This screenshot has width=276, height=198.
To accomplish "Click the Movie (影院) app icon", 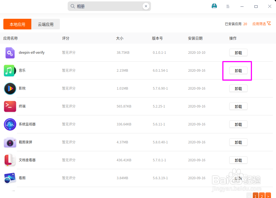I will (x=10, y=88).
